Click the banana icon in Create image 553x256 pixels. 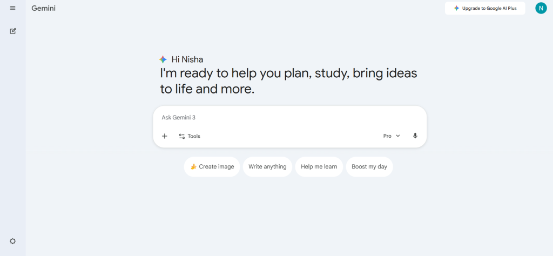pos(193,167)
